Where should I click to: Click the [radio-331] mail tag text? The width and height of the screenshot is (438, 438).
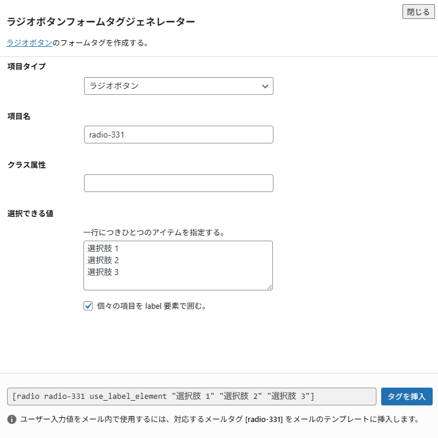point(263,420)
